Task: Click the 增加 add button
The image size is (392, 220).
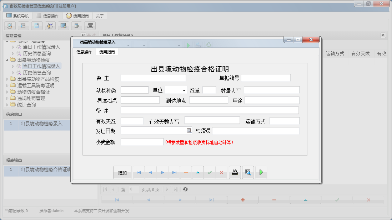Action: [x=122, y=172]
